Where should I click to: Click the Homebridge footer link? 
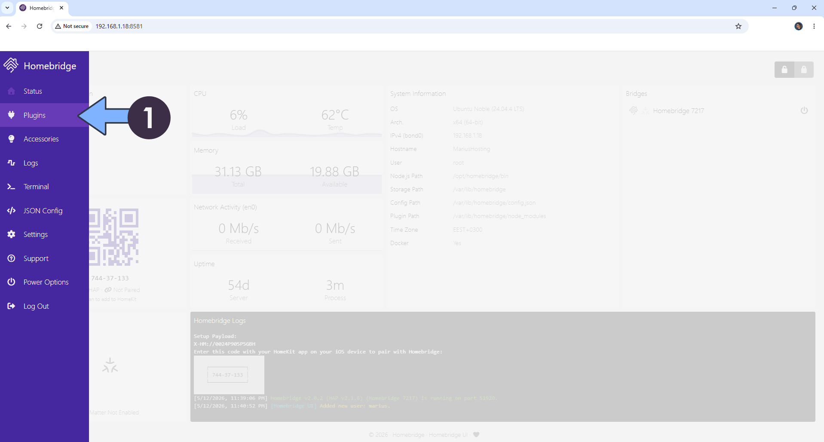408,435
